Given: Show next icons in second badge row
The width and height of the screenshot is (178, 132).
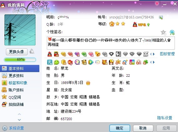Looking at the screenshot, I should [154, 62].
